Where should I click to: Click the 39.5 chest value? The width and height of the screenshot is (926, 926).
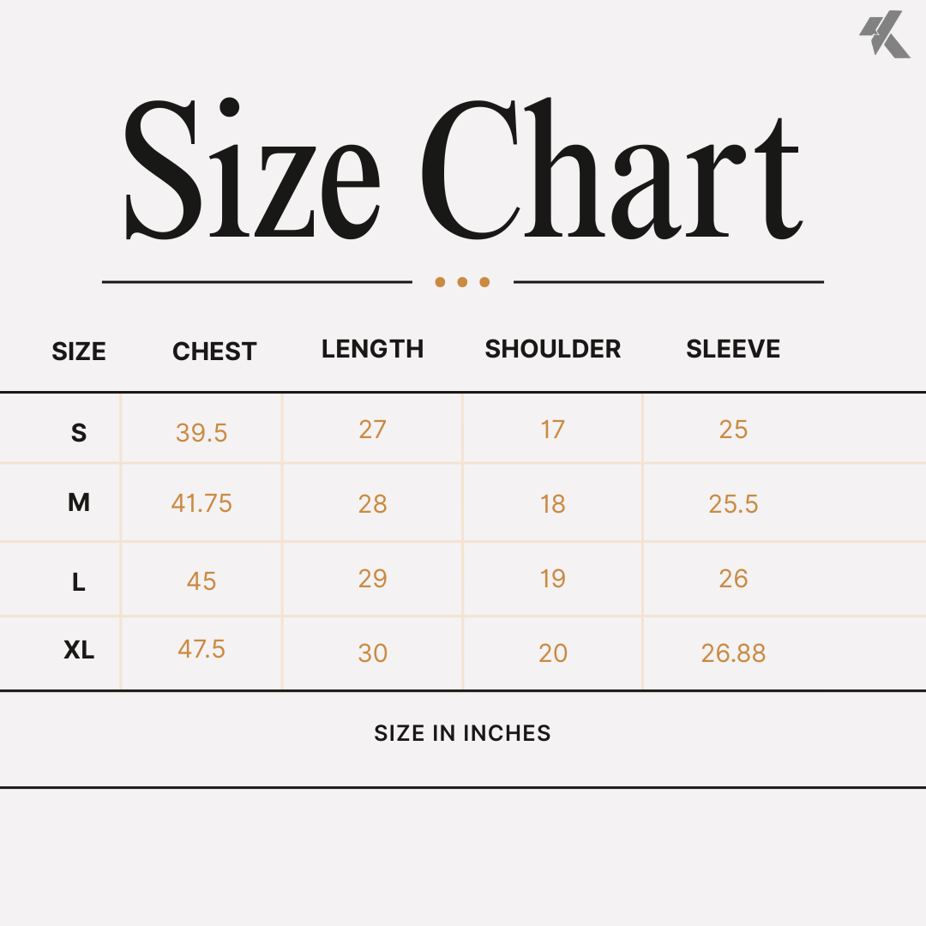click(x=201, y=433)
